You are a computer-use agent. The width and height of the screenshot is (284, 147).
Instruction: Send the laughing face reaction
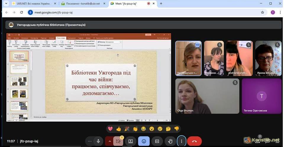coord(143,129)
